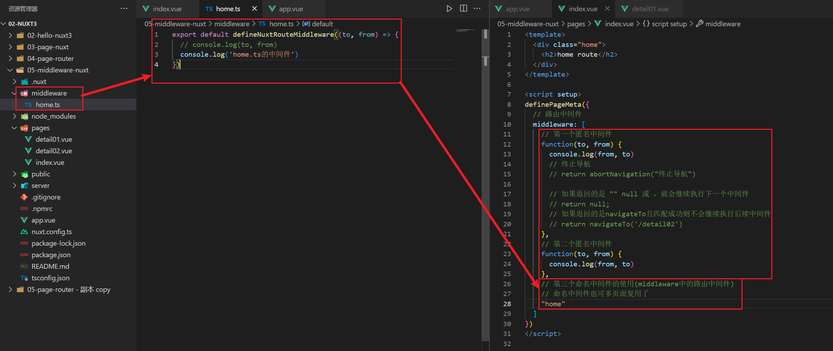Click the minimap preview in left editor
Viewport: 833px width, 351px height.
click(x=466, y=31)
